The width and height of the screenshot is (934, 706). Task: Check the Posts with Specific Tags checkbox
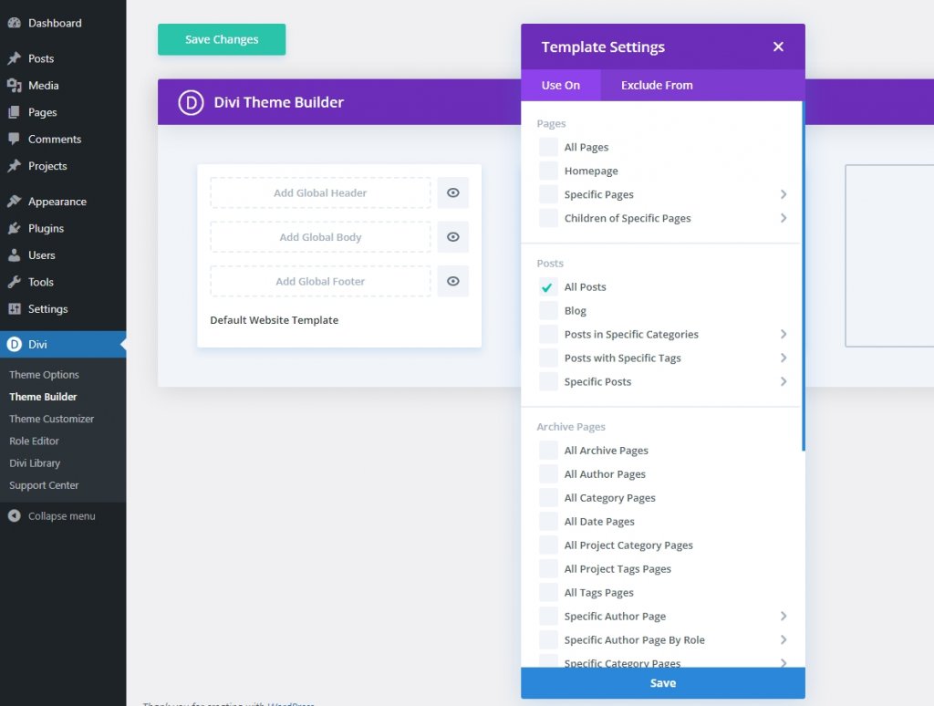click(x=548, y=358)
